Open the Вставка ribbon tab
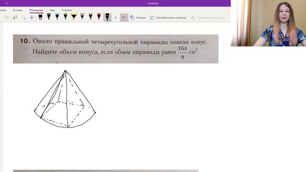The height and width of the screenshot is (172, 306). point(18,10)
